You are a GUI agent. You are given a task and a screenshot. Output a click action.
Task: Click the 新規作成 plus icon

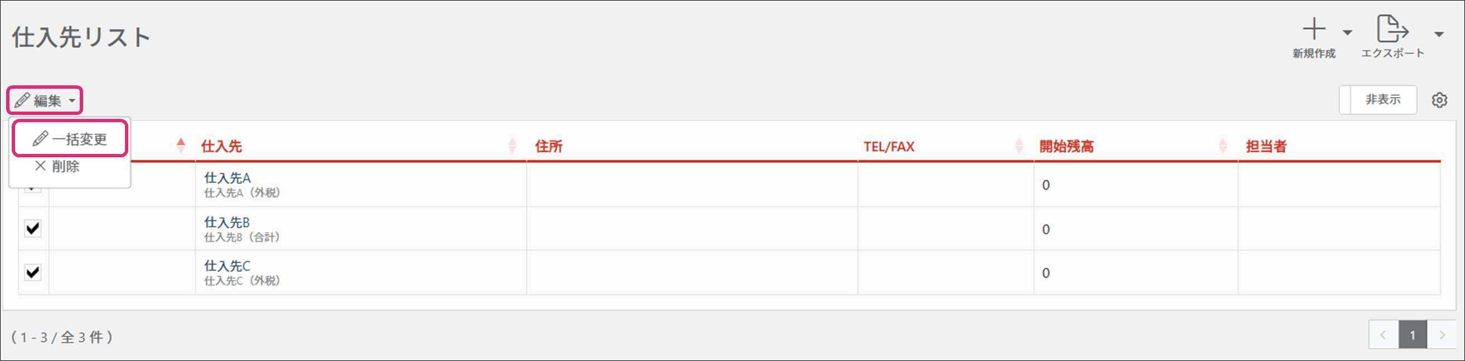(1314, 30)
